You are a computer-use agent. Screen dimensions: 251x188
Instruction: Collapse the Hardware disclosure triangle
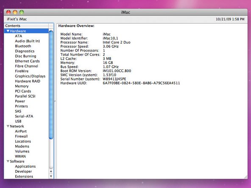coord(8,31)
